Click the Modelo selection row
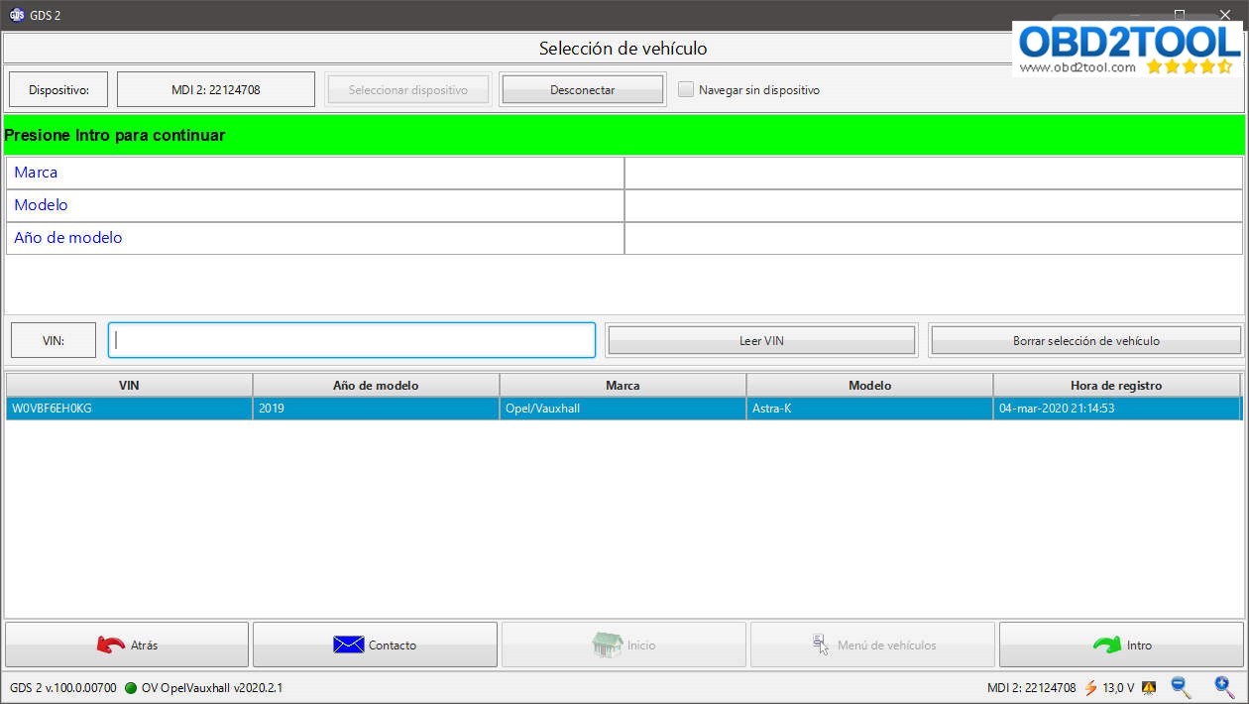 [x=624, y=205]
